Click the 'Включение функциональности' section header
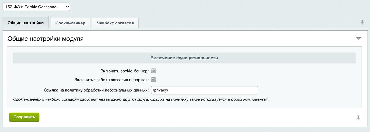 click(184, 58)
